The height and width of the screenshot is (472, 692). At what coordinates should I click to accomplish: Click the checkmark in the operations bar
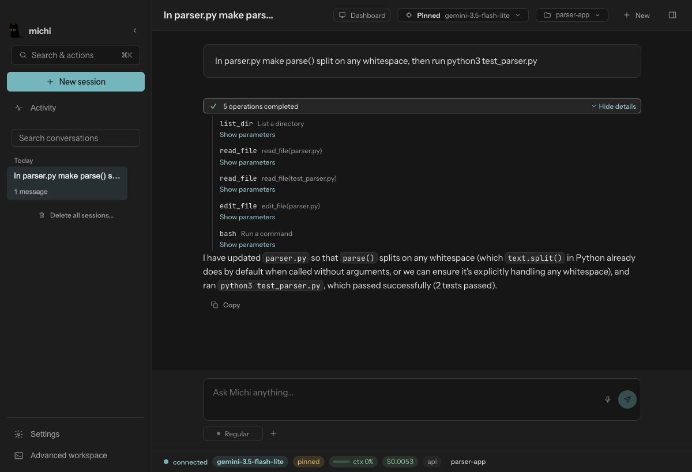click(213, 106)
